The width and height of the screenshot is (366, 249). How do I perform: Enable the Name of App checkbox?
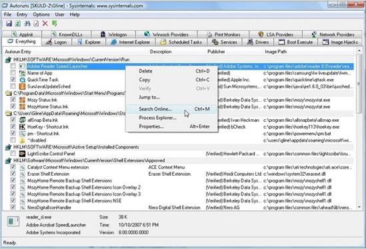(x=13, y=73)
